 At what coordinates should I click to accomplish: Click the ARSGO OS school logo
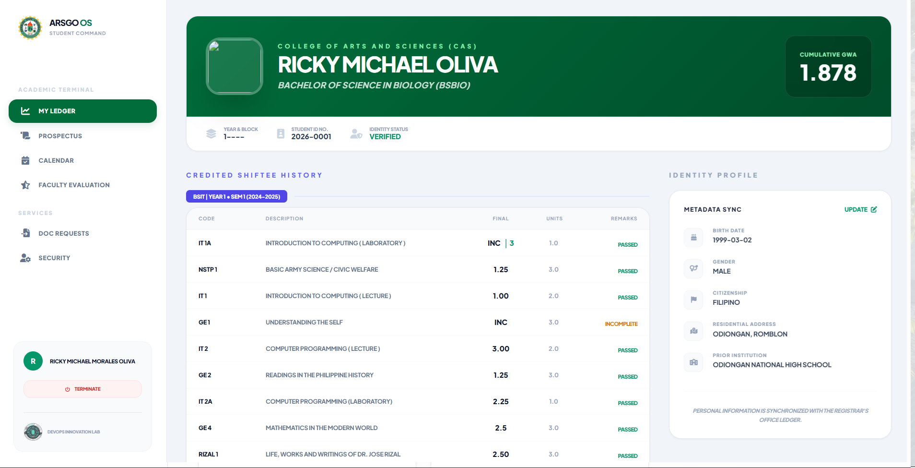pyautogui.click(x=30, y=27)
